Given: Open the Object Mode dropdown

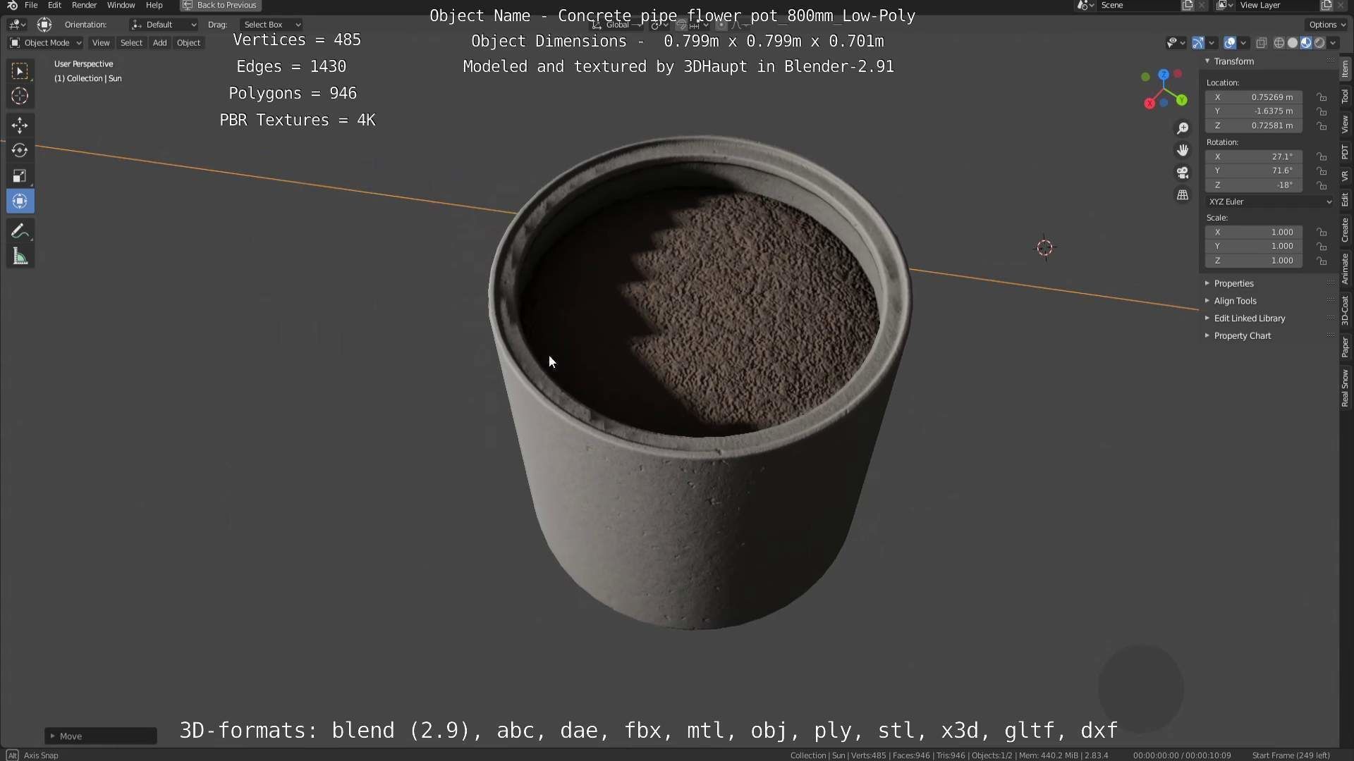Looking at the screenshot, I should coord(45,43).
